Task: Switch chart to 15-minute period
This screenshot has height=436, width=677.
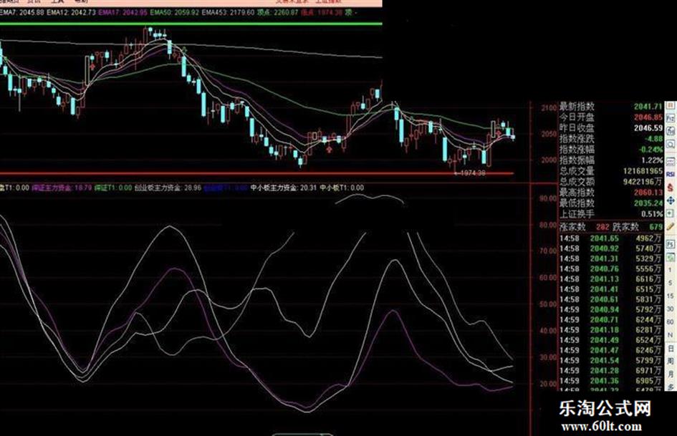Action: pos(671,296)
